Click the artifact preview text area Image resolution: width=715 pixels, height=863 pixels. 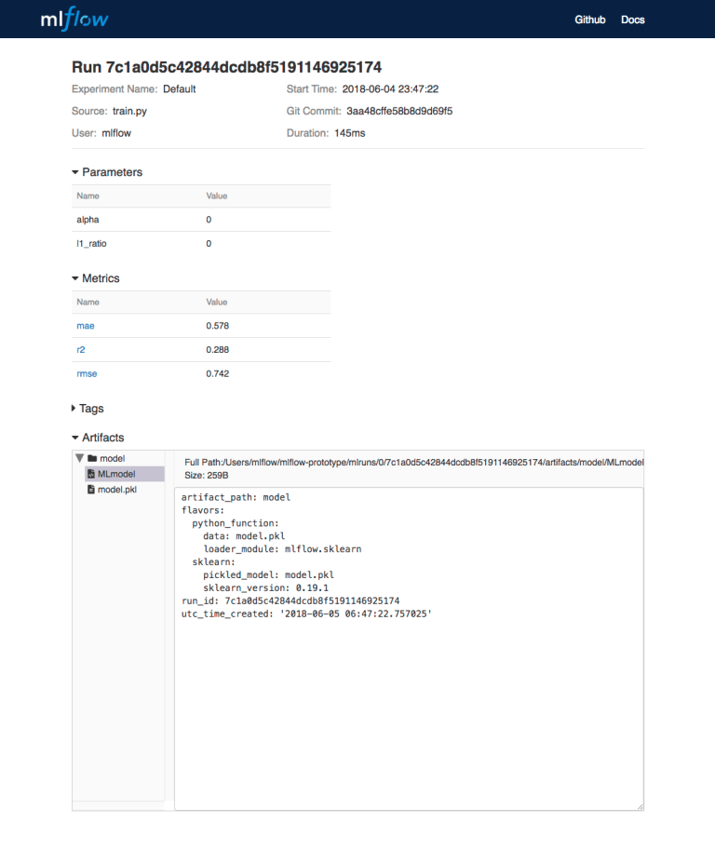pos(409,649)
